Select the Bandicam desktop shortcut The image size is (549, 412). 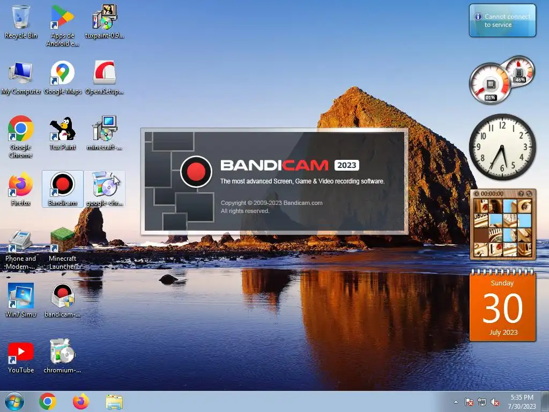click(x=62, y=188)
